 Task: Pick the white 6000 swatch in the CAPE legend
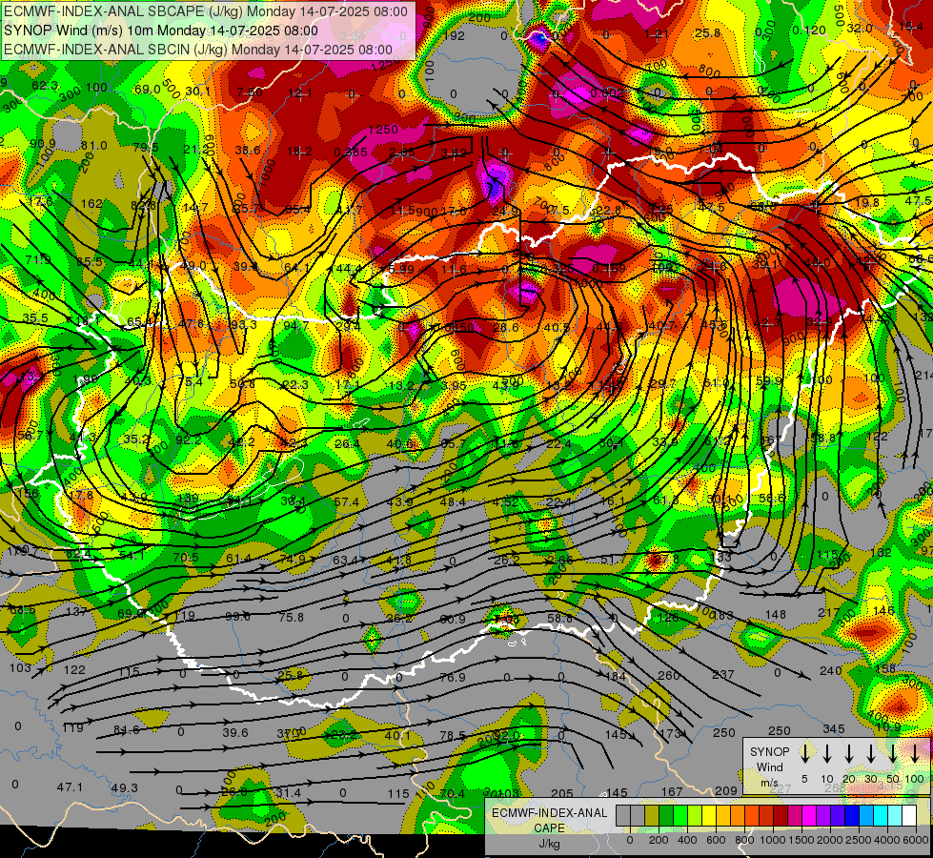tap(908, 815)
